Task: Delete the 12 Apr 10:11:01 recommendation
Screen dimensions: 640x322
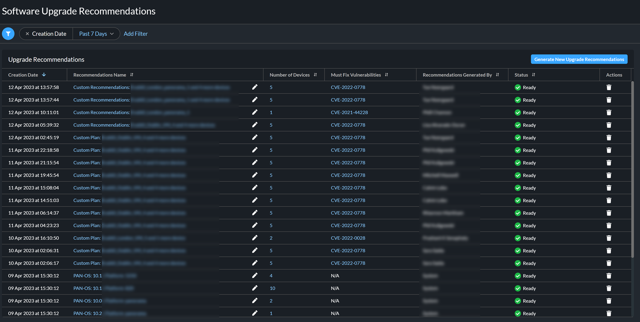Action: (609, 112)
